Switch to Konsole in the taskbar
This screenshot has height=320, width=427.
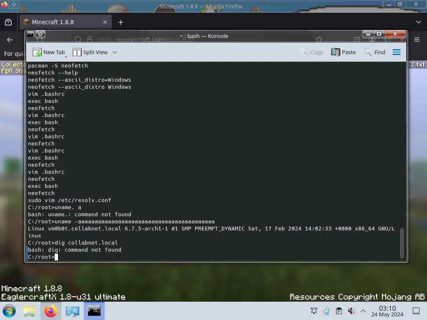[x=94, y=311]
